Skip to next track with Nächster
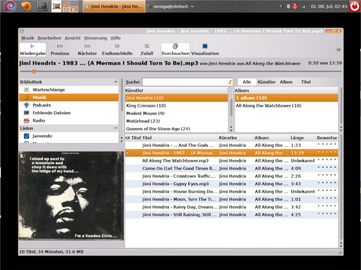 [87, 49]
